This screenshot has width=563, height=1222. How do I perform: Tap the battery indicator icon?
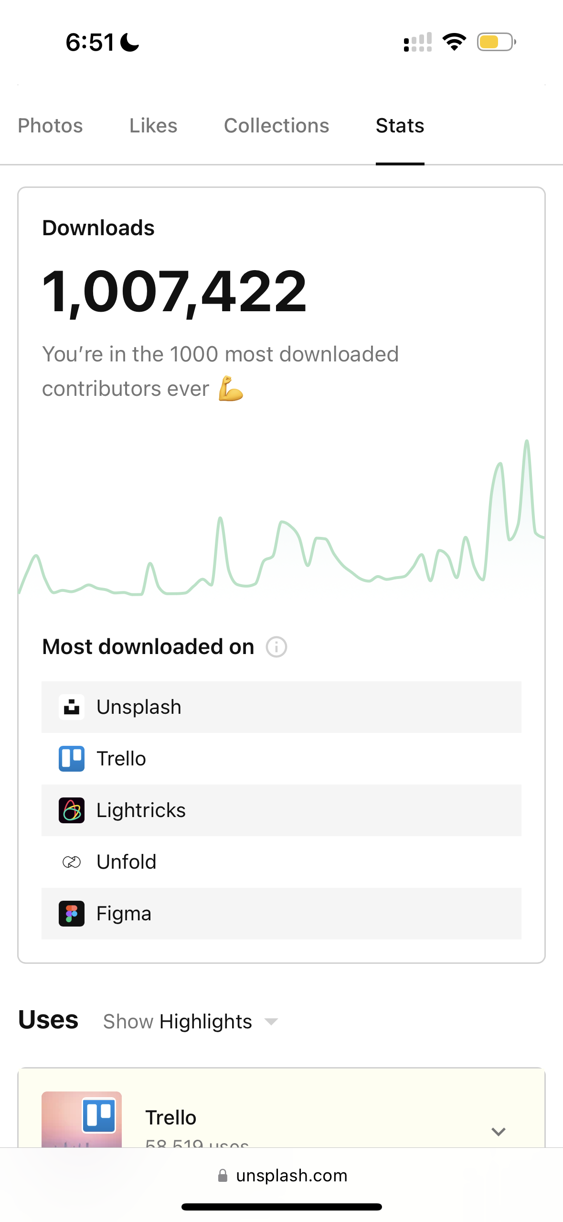coord(496,42)
